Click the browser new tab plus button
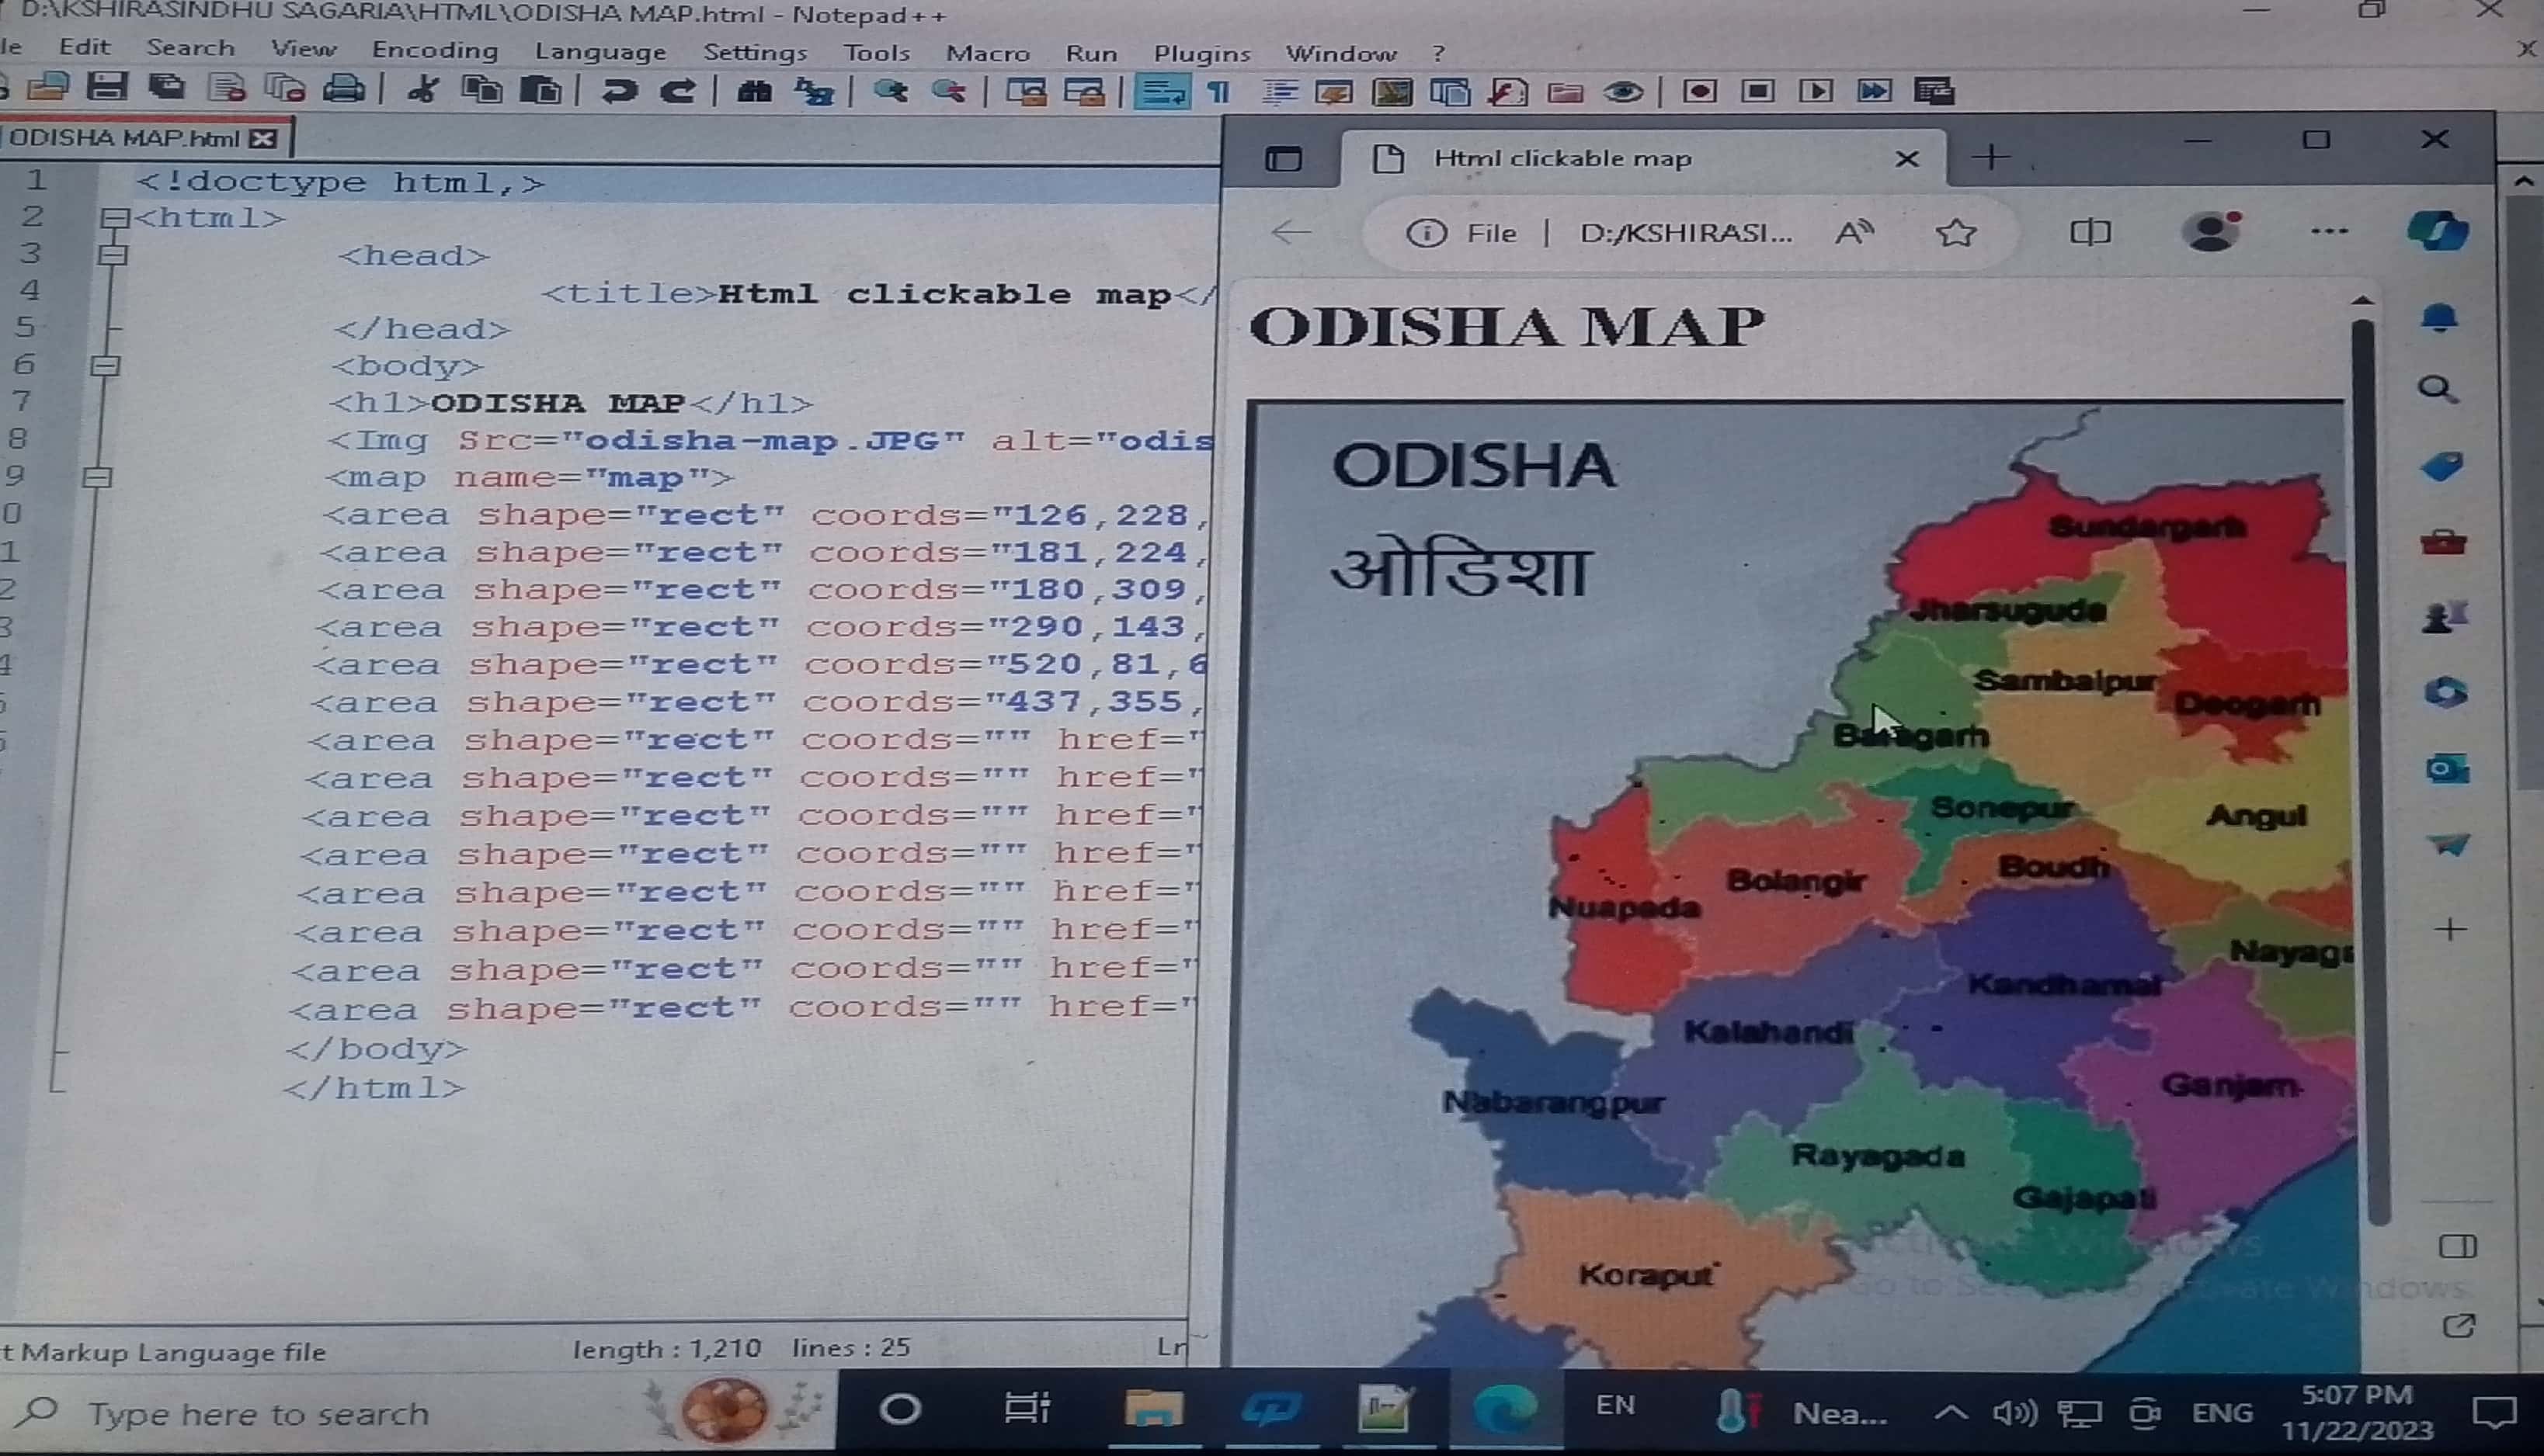2544x1456 pixels. point(1991,157)
